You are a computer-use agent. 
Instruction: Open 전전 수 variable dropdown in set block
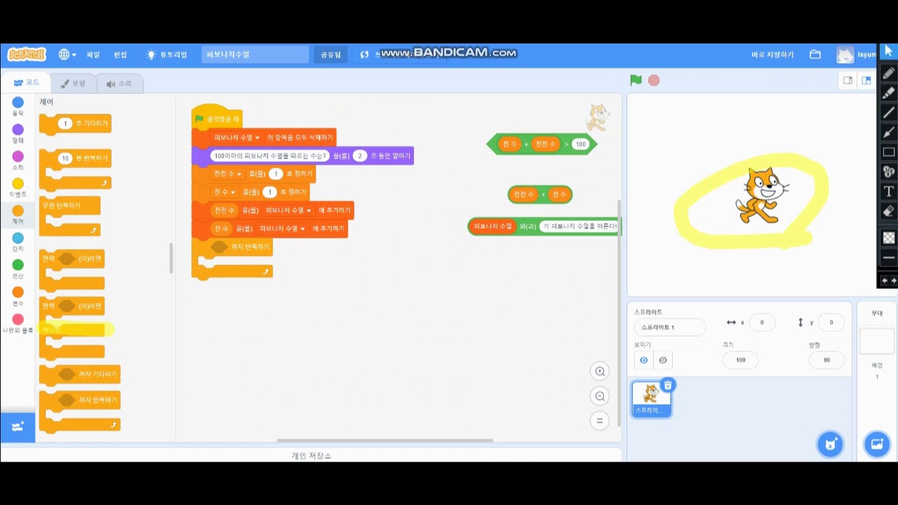[228, 173]
